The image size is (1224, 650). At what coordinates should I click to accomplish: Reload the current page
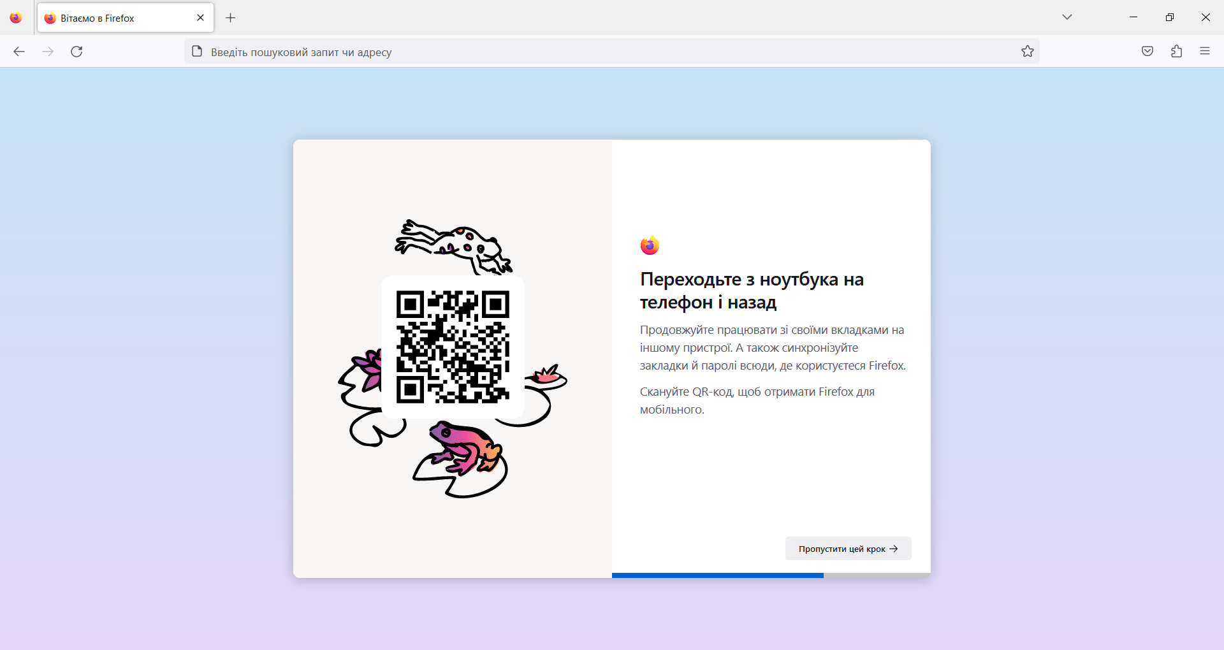76,52
